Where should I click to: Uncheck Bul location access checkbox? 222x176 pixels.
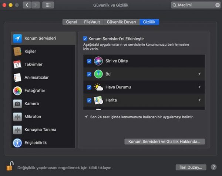tap(89, 74)
